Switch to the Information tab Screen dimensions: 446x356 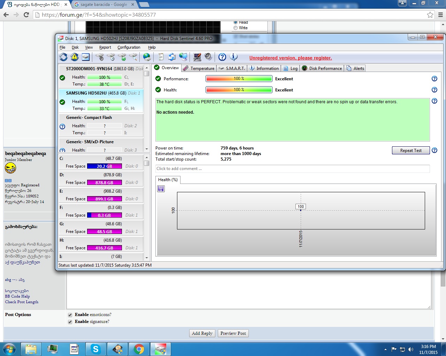[264, 68]
